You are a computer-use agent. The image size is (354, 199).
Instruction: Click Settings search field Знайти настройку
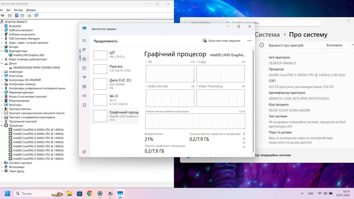tap(272, 23)
